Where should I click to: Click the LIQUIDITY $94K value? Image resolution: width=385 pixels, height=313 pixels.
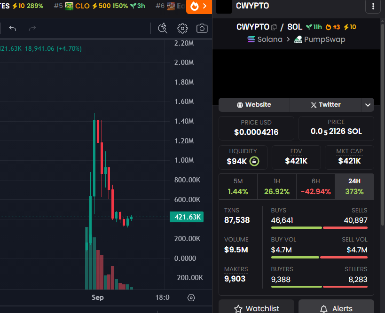click(237, 161)
